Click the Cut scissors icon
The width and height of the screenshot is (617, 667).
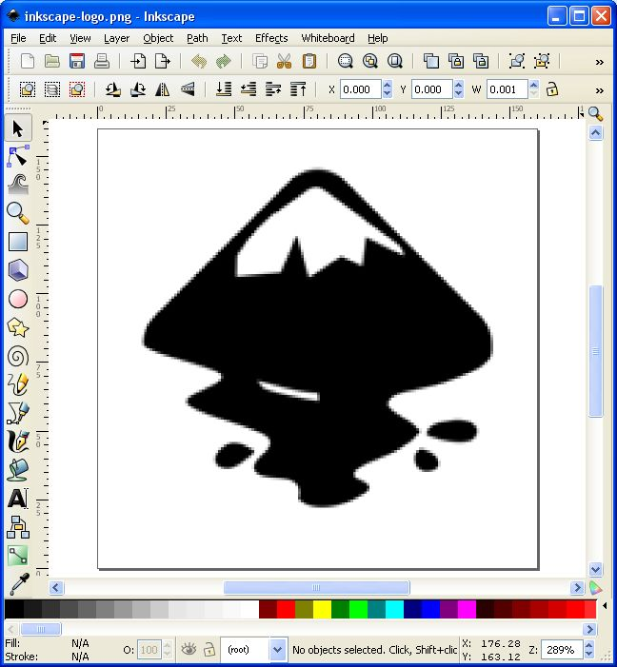284,62
